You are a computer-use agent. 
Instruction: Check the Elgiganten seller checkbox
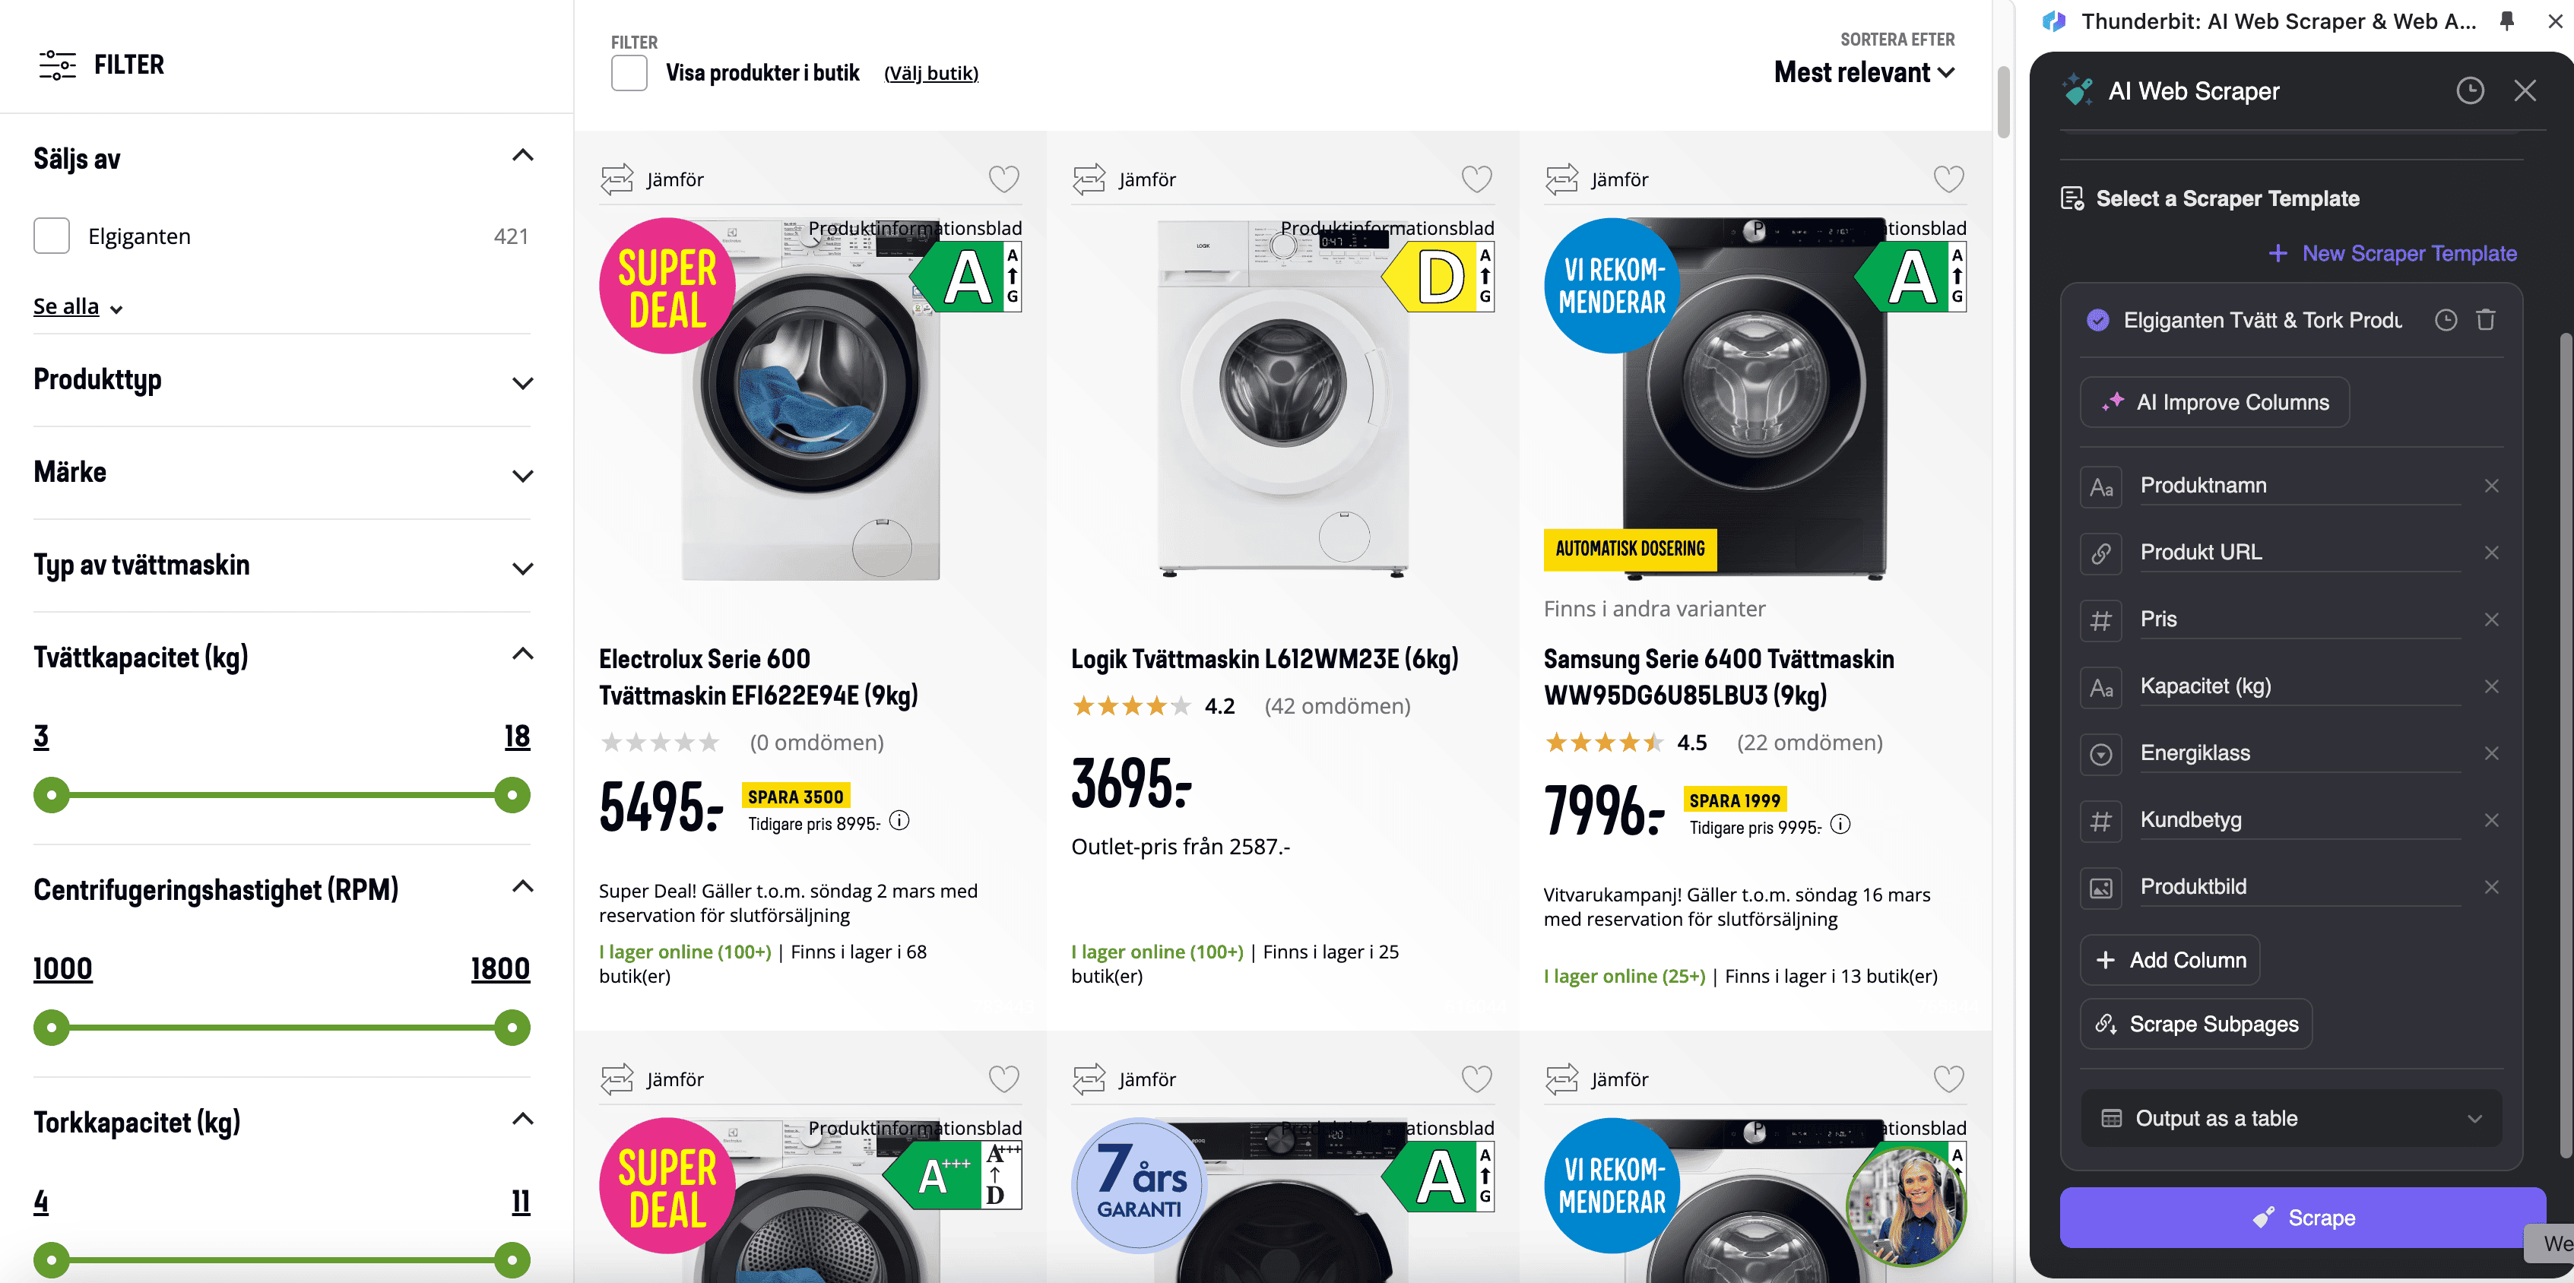(52, 236)
